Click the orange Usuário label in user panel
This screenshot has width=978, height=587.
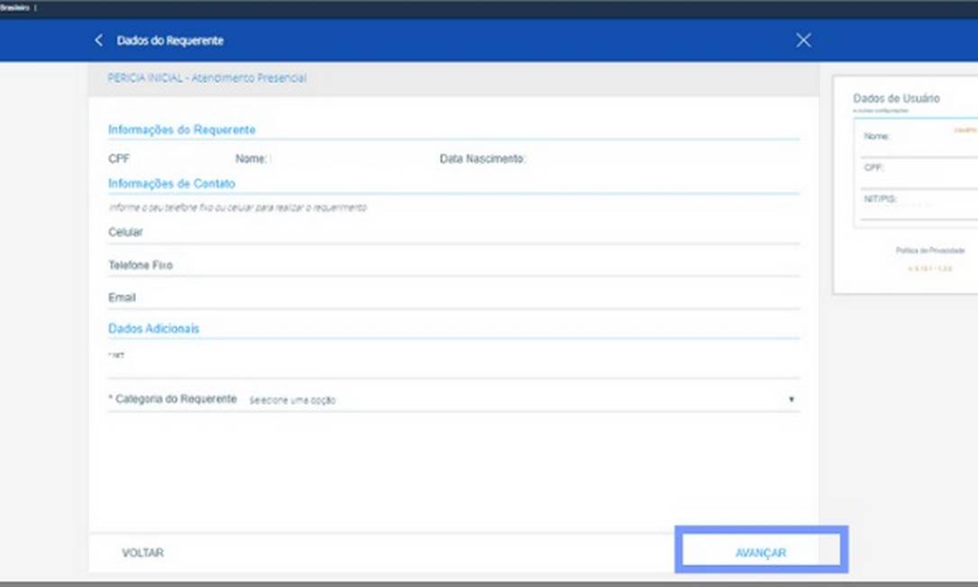pos(964,130)
